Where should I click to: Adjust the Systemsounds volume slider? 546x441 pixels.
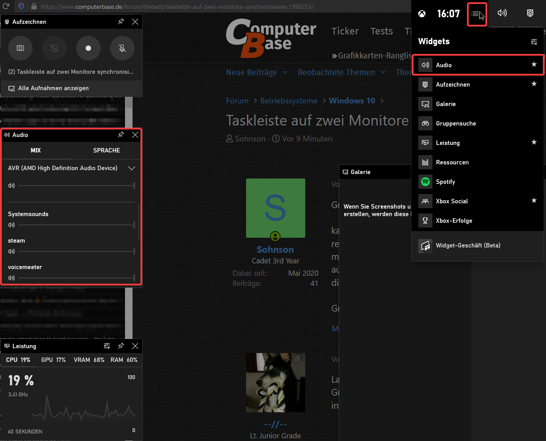77,225
